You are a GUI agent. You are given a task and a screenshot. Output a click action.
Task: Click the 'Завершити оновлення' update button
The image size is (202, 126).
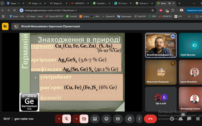[x=194, y=10]
